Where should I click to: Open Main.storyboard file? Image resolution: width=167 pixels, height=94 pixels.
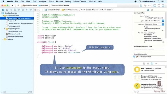pos(14,34)
